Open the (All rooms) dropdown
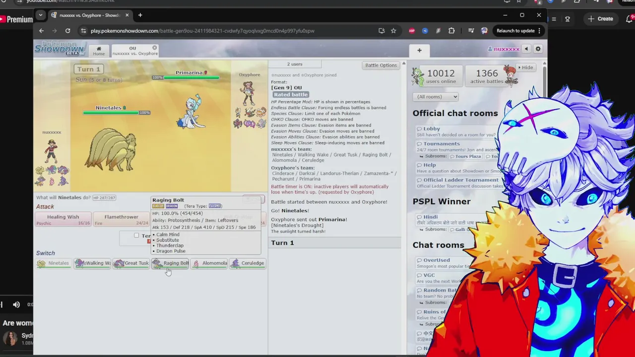635x357 pixels. [x=435, y=97]
